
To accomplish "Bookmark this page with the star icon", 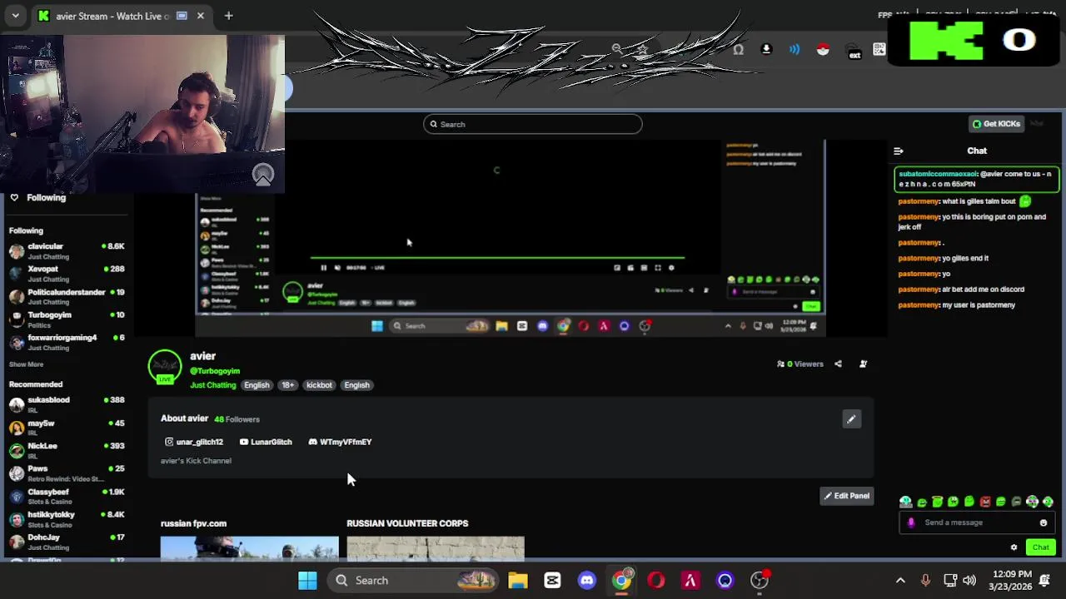I will pyautogui.click(x=642, y=49).
